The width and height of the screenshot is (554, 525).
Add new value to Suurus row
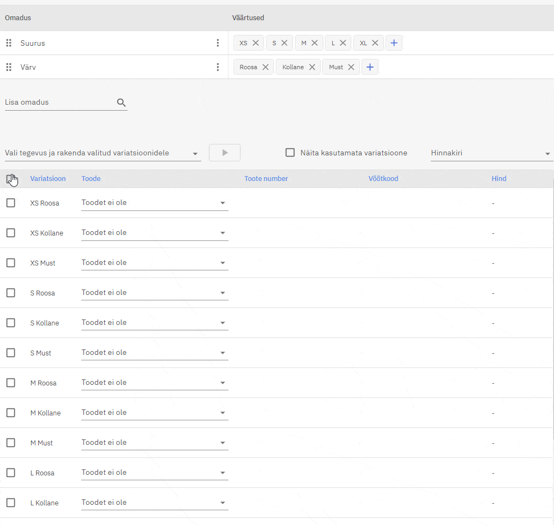click(394, 43)
